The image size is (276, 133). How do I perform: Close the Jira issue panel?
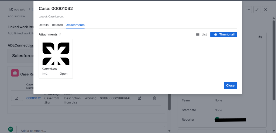coord(265,9)
